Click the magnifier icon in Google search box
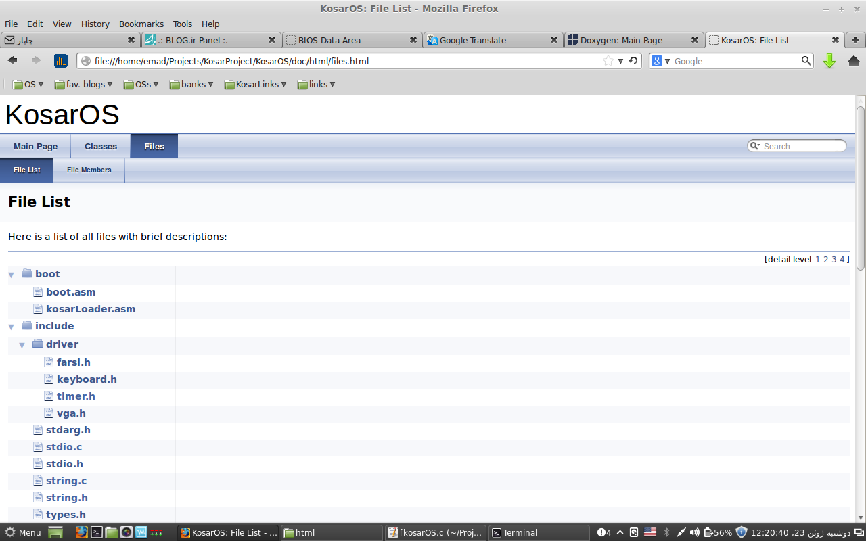 806,61
